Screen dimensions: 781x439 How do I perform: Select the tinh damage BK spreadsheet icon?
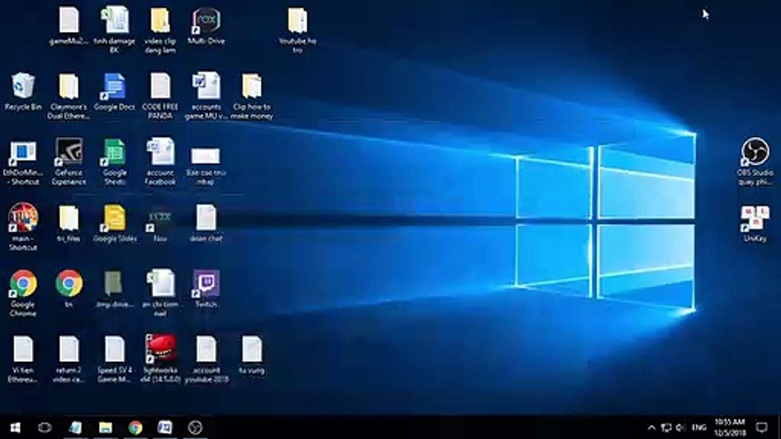point(115,20)
